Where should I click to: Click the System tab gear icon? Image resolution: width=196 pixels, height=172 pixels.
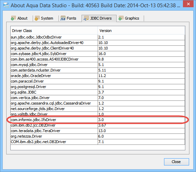[x=37, y=18]
